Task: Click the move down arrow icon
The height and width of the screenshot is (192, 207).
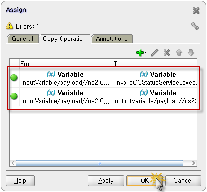Action: (191, 53)
